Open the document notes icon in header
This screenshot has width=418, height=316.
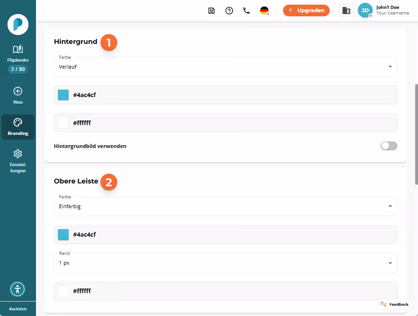[x=212, y=11]
